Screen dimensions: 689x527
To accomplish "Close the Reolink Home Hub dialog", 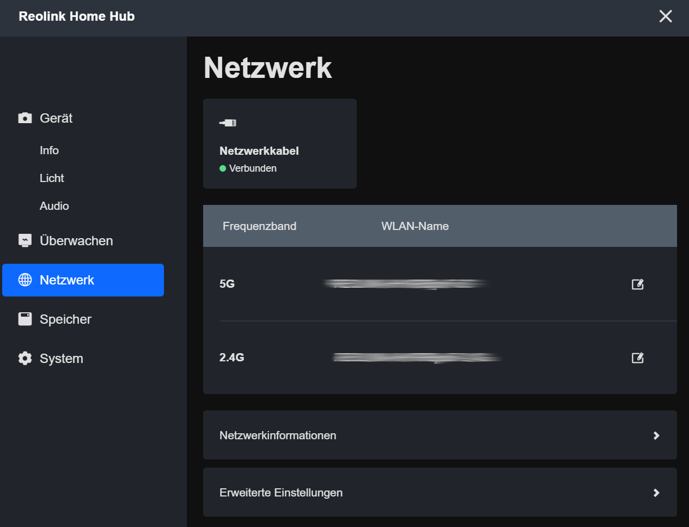I will pos(665,16).
